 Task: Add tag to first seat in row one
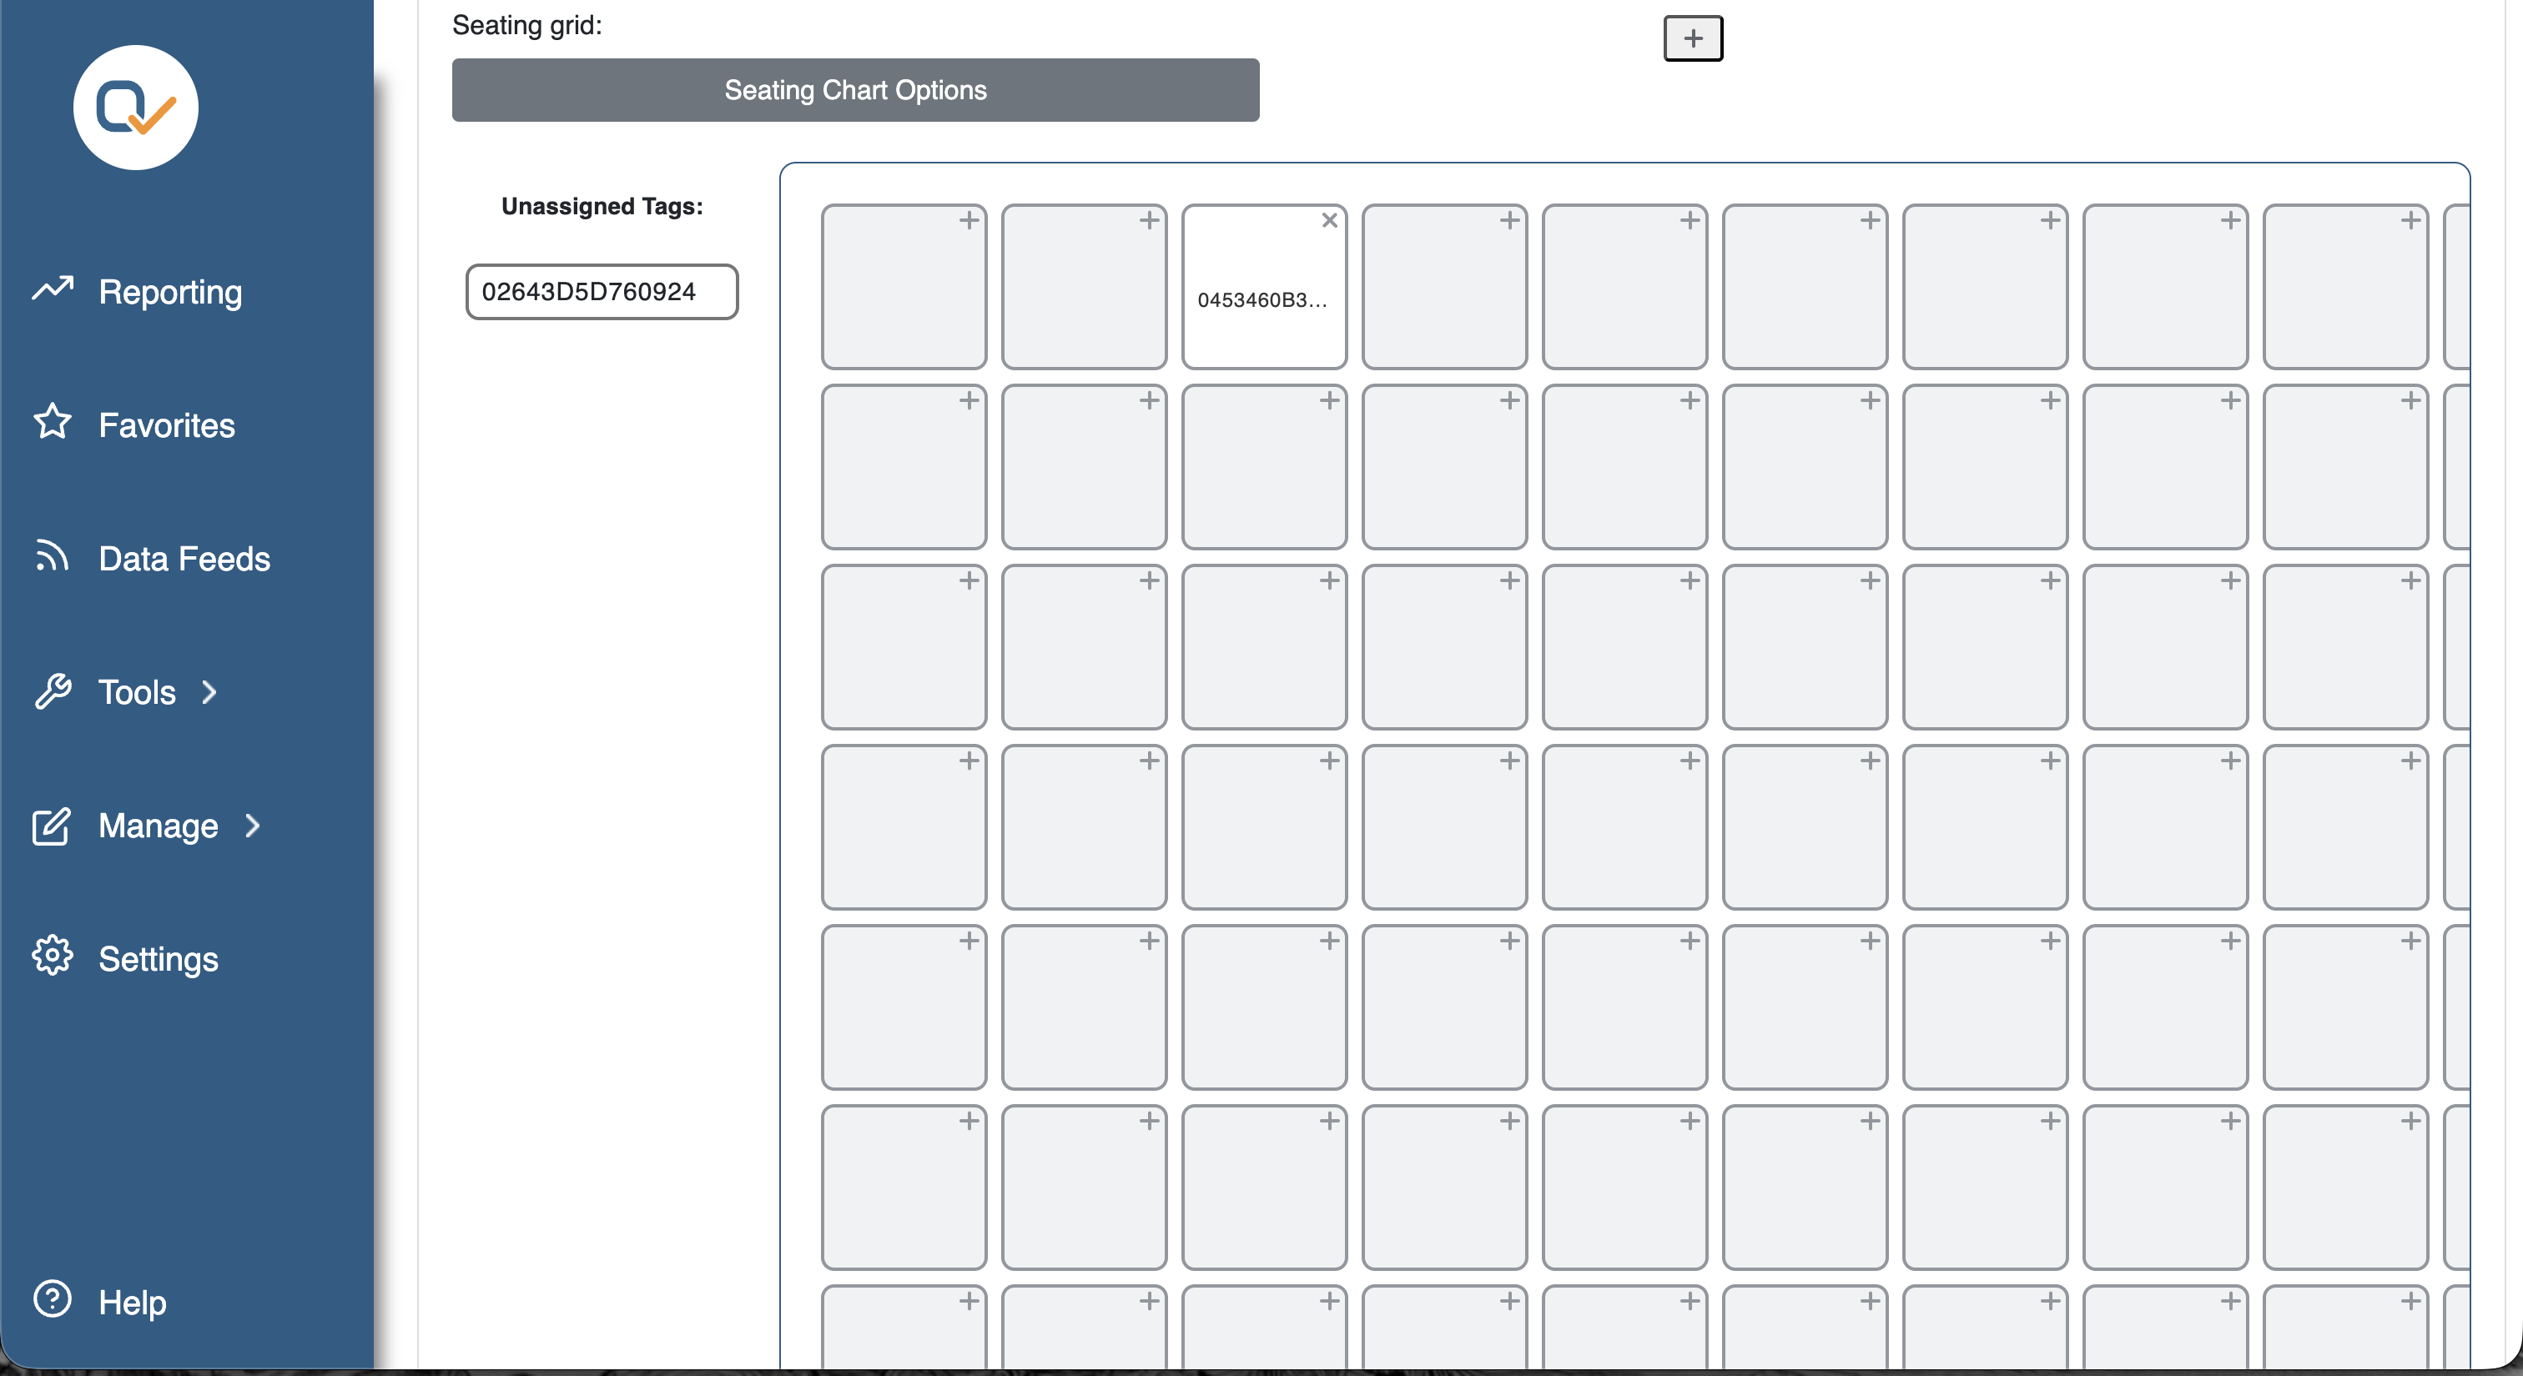coord(969,220)
